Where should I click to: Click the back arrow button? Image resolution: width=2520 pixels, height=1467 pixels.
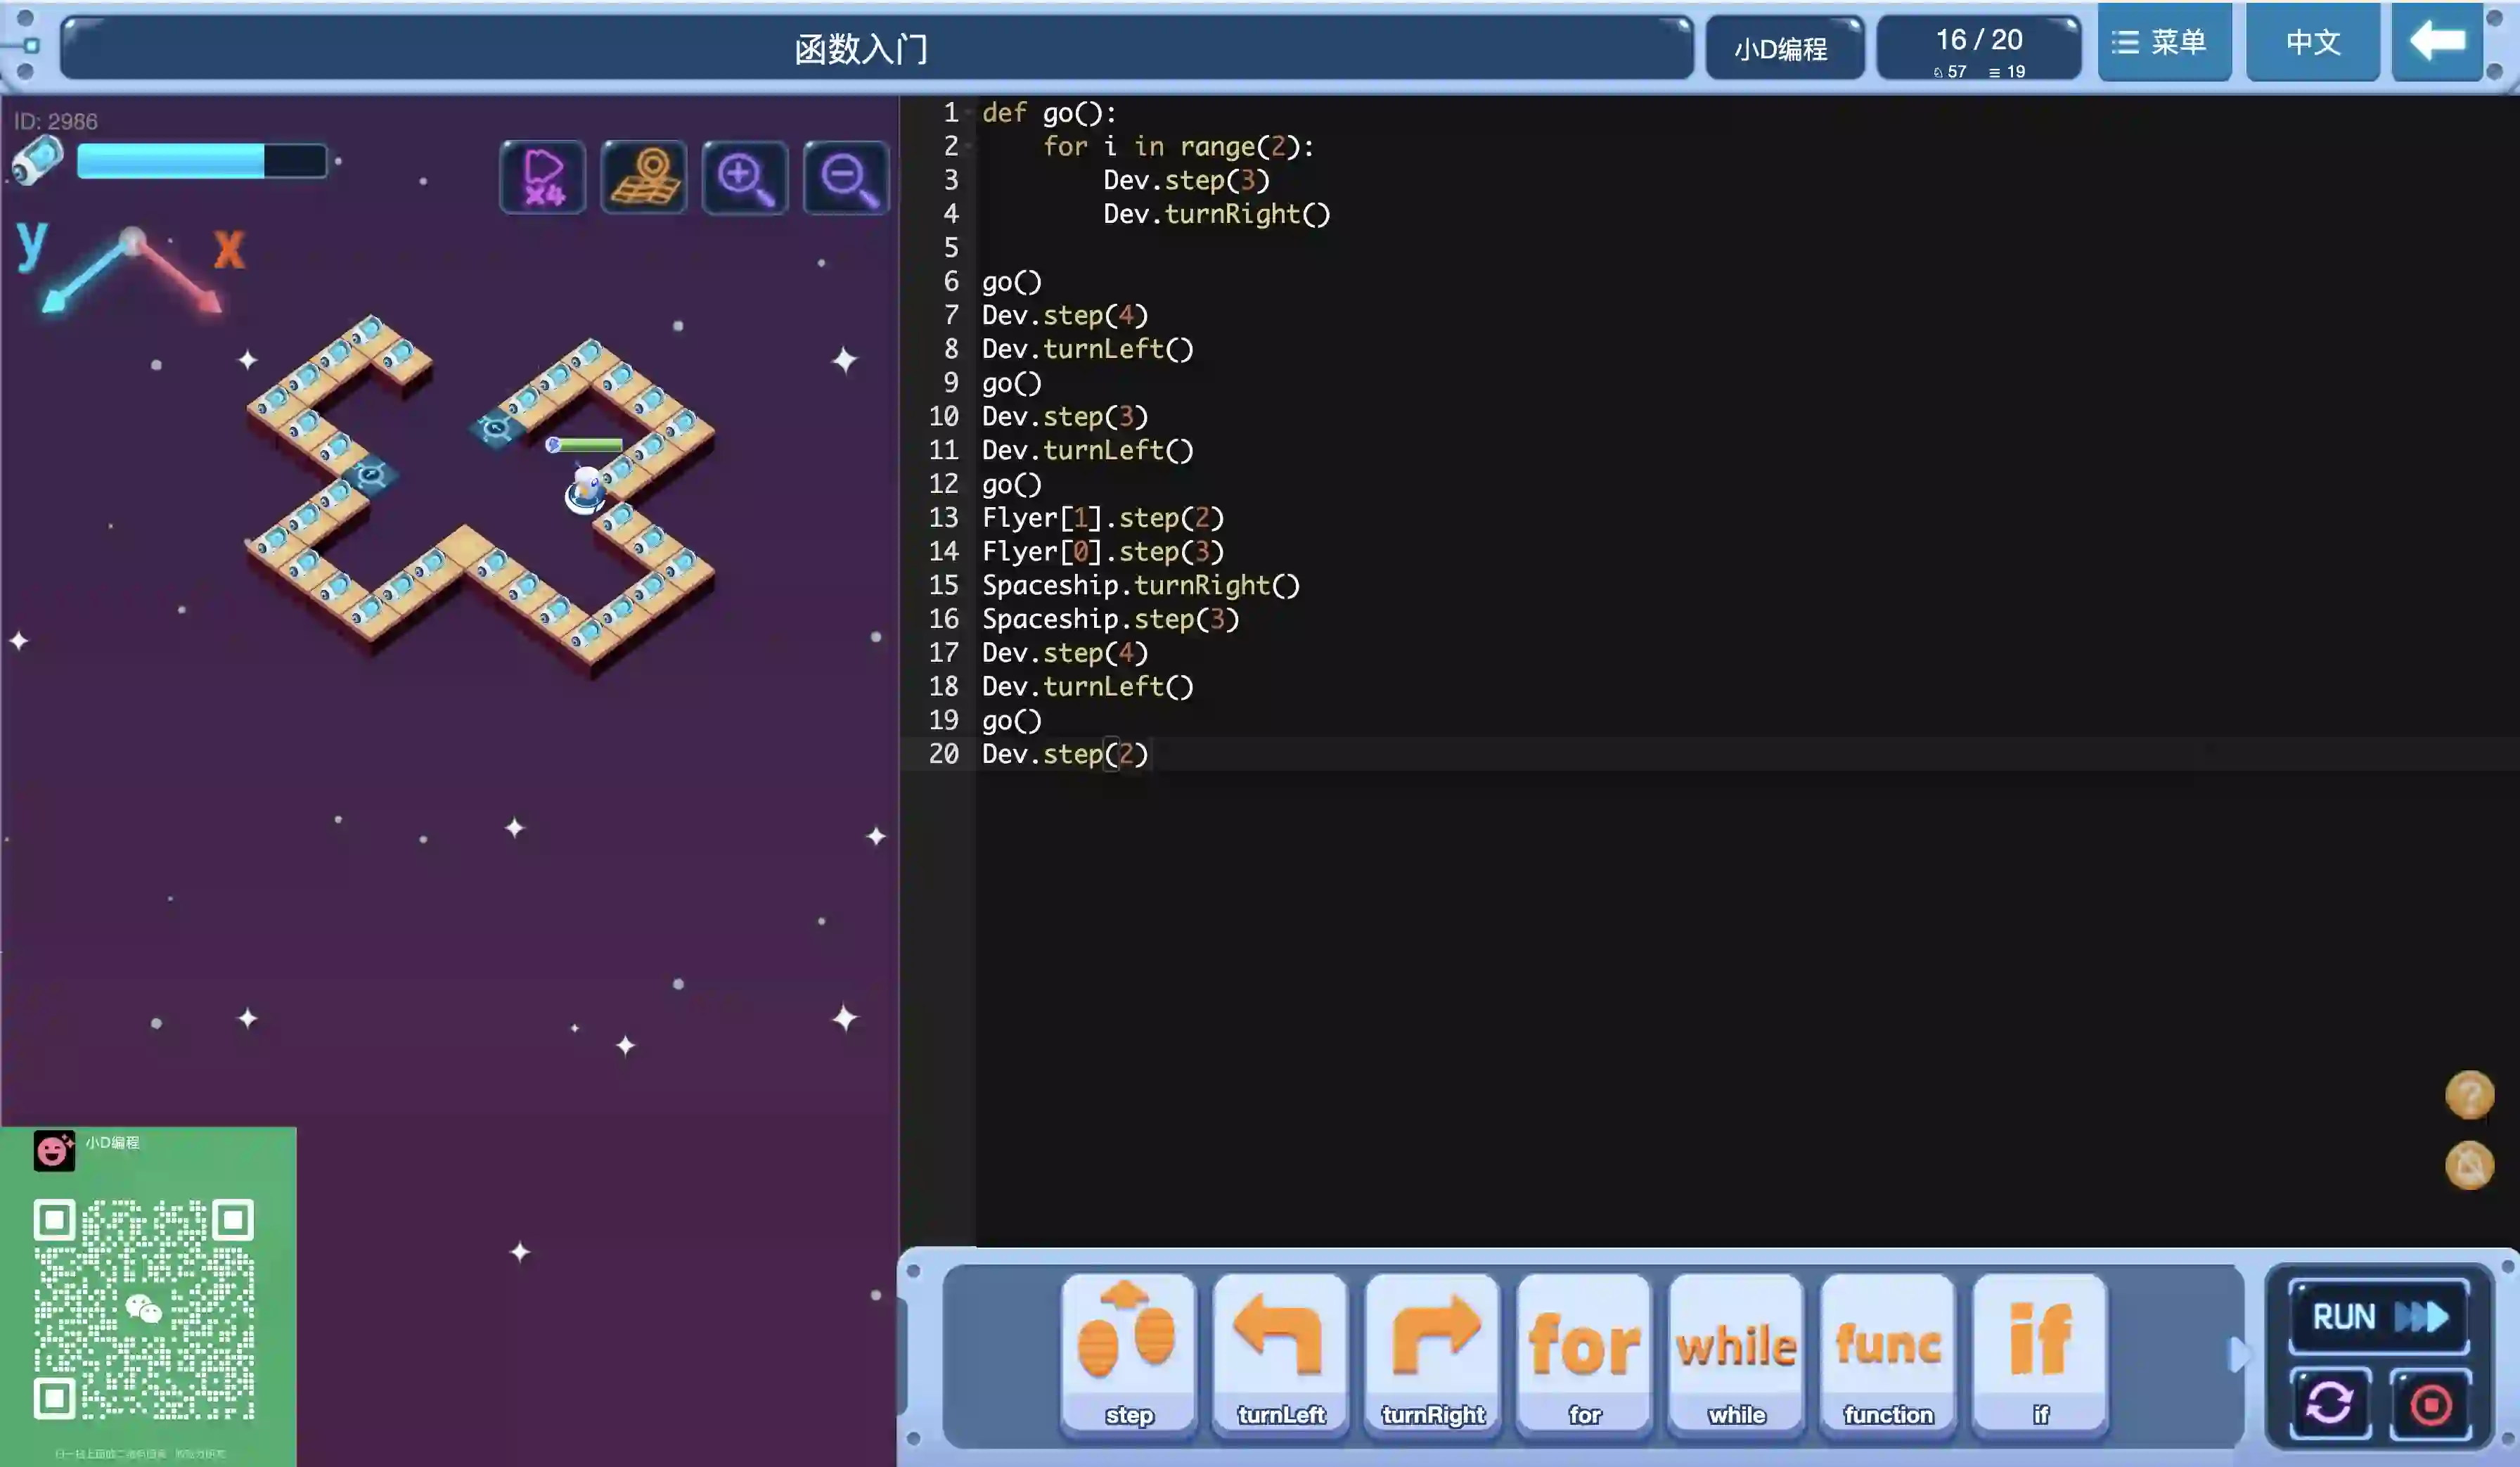2437,42
